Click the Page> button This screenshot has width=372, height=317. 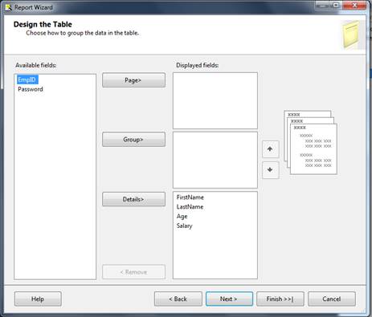(x=133, y=80)
